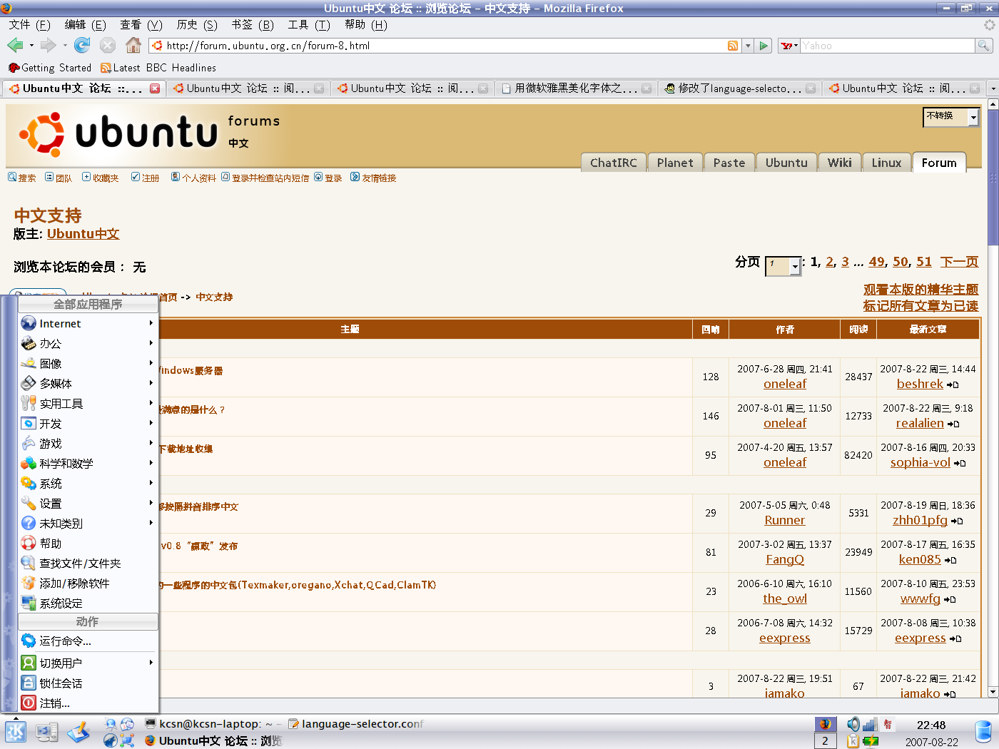The width and height of the screenshot is (999, 749).
Task: Open the 观看本版的精华主题 link
Action: pos(921,290)
